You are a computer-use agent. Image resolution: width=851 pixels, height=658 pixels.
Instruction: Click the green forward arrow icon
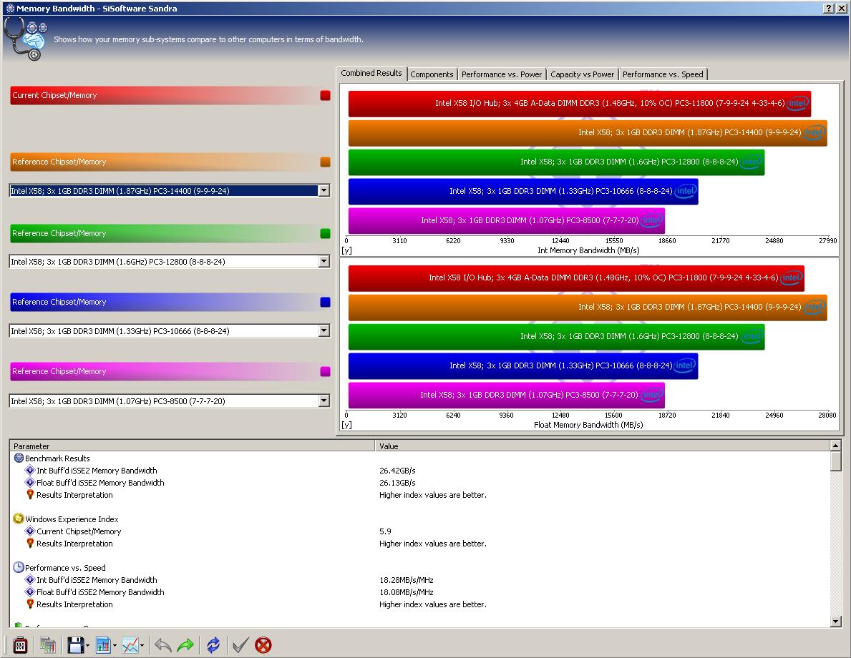pos(185,645)
